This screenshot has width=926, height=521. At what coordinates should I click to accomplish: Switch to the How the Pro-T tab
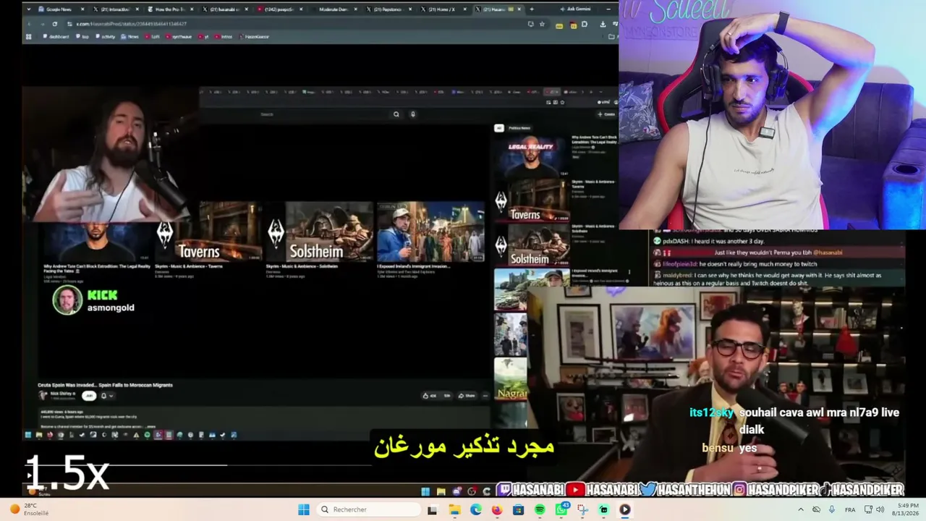coord(170,9)
